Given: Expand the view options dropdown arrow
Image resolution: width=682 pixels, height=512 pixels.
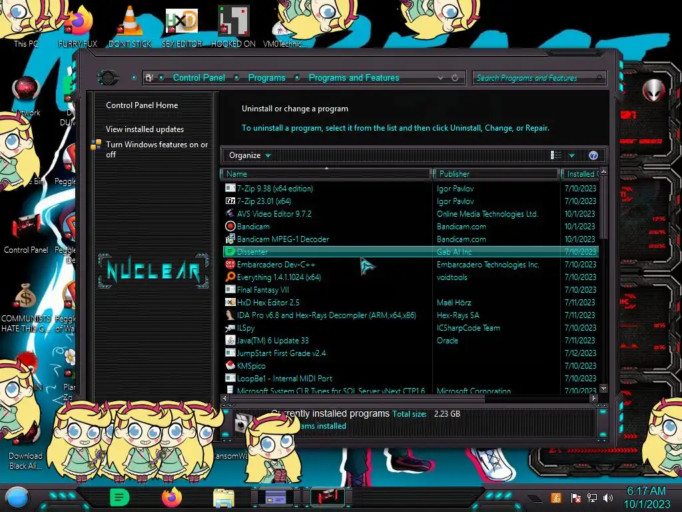Looking at the screenshot, I should 571,155.
